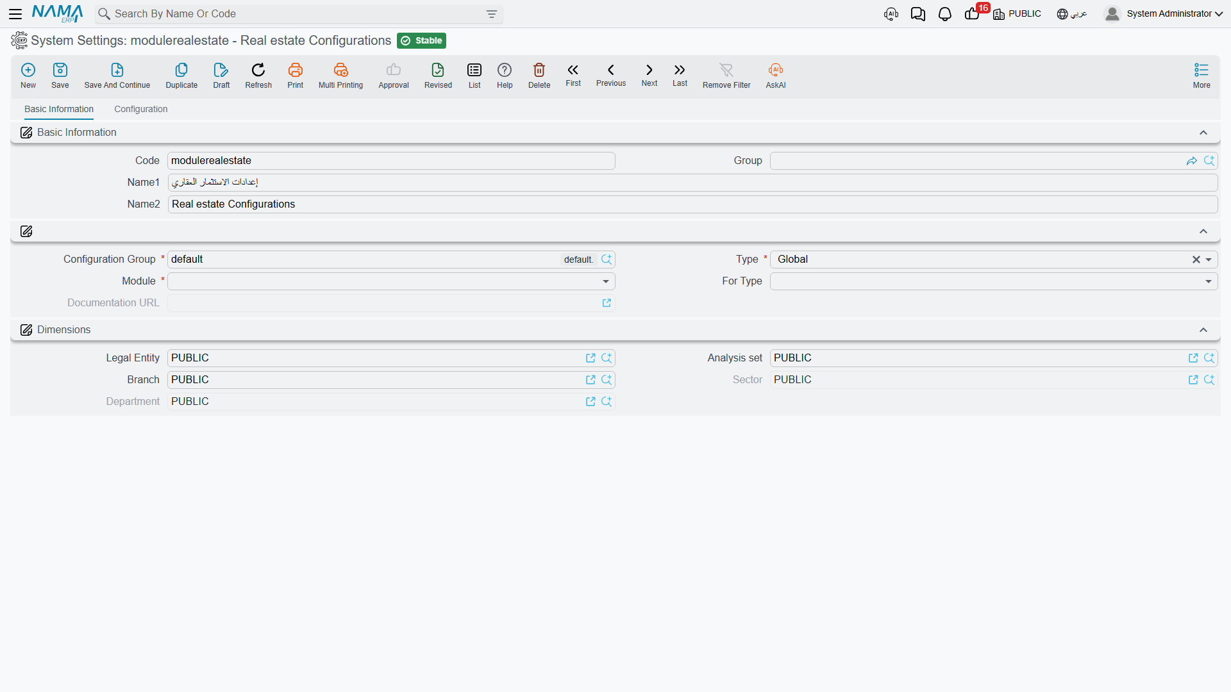
Task: Open Legal Entity record in new window
Action: (x=590, y=358)
